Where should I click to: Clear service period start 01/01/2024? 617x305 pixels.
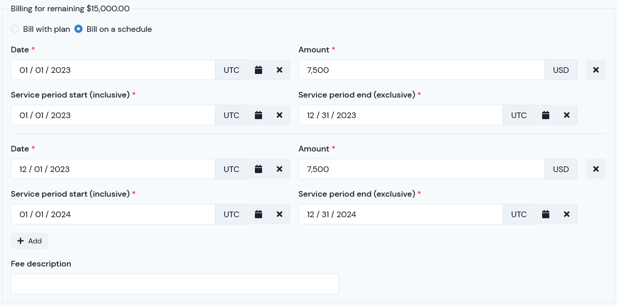coord(280,214)
